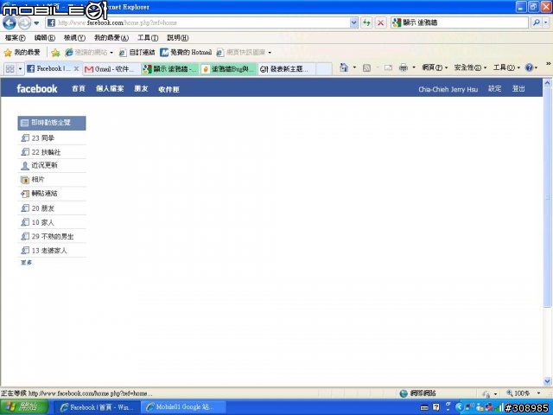This screenshot has width=553, height=415.
Task: Click the facebook logo in the blue header
Action: [36, 88]
